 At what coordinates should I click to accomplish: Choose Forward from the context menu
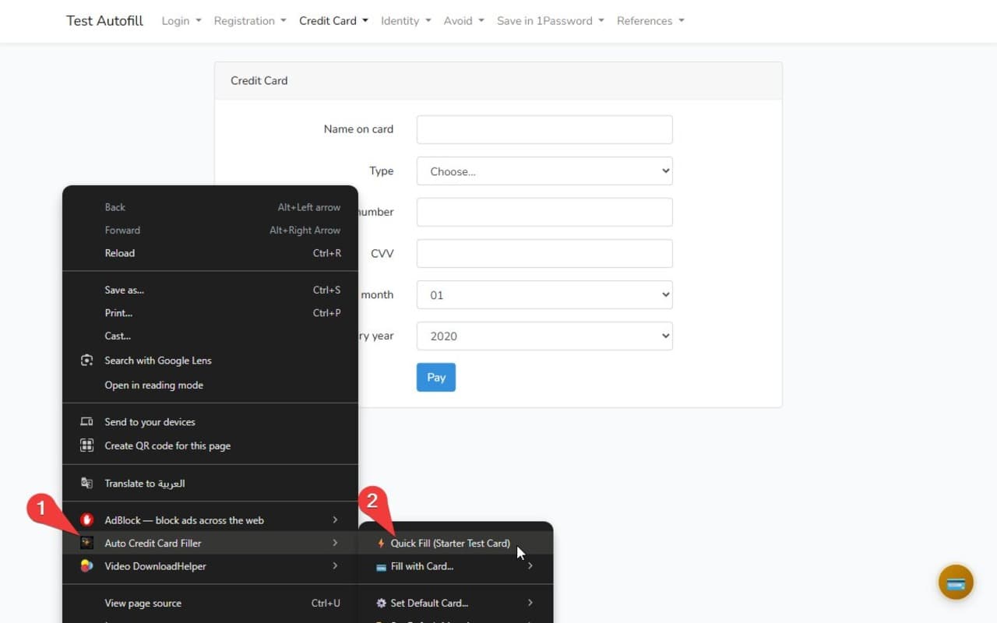210,231
